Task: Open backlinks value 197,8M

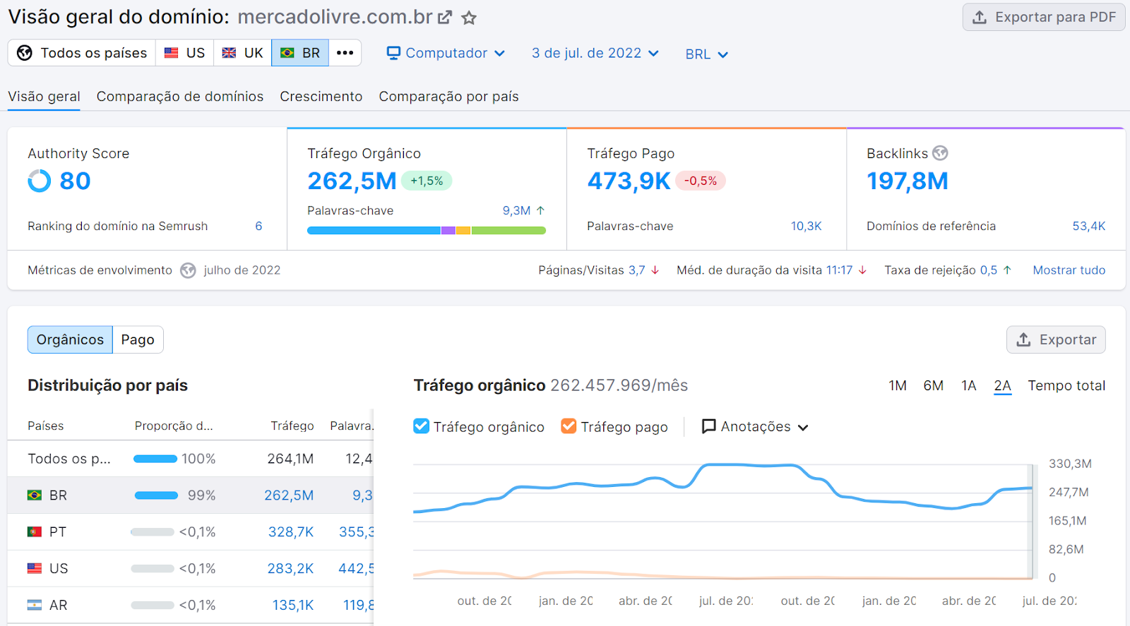Action: (x=908, y=181)
